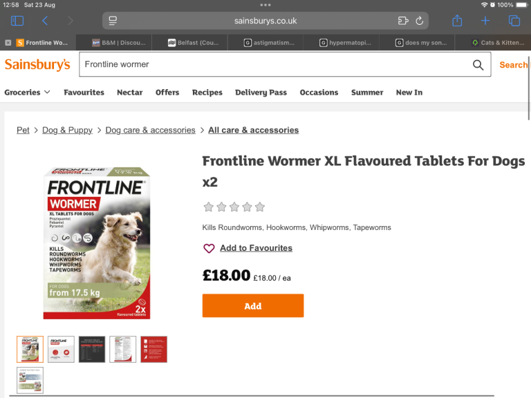
Task: Show the tab overview grid
Action: point(514,21)
